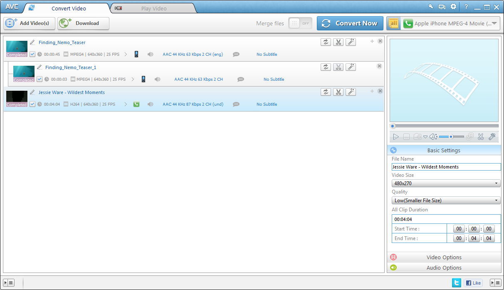This screenshot has height=290, width=504.
Task: Click the speaker icon on the Jessie Ware row
Action: click(151, 104)
